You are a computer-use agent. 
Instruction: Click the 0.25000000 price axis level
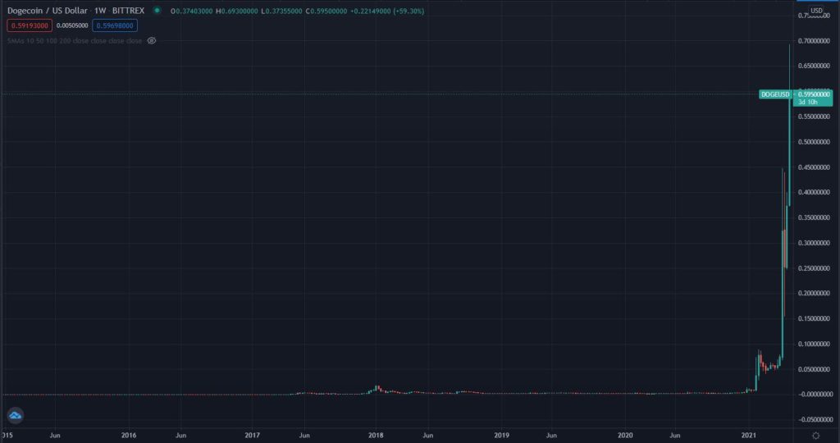pyautogui.click(x=815, y=268)
